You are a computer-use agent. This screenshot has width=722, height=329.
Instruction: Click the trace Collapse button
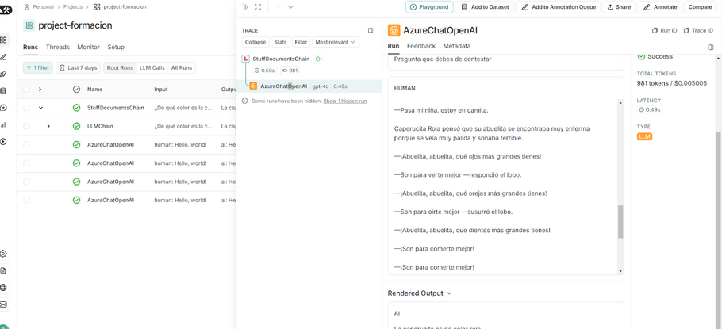[x=255, y=42]
